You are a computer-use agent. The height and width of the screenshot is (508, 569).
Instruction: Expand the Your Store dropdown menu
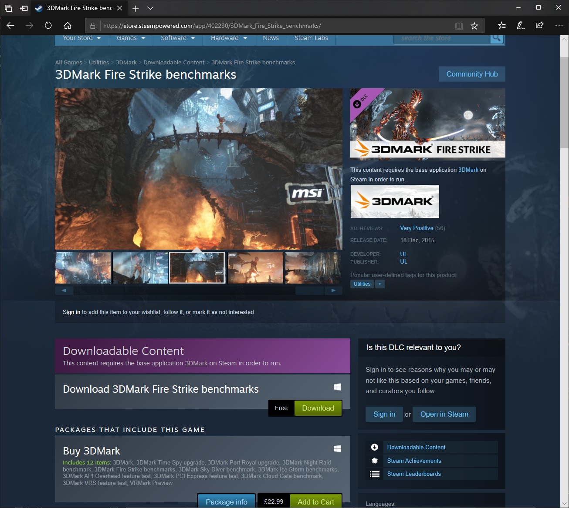coord(82,38)
